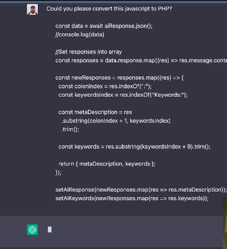Image resolution: width=227 pixels, height=249 pixels.
Task: Click the '//console.log(data)' comment line
Action: [80, 34]
